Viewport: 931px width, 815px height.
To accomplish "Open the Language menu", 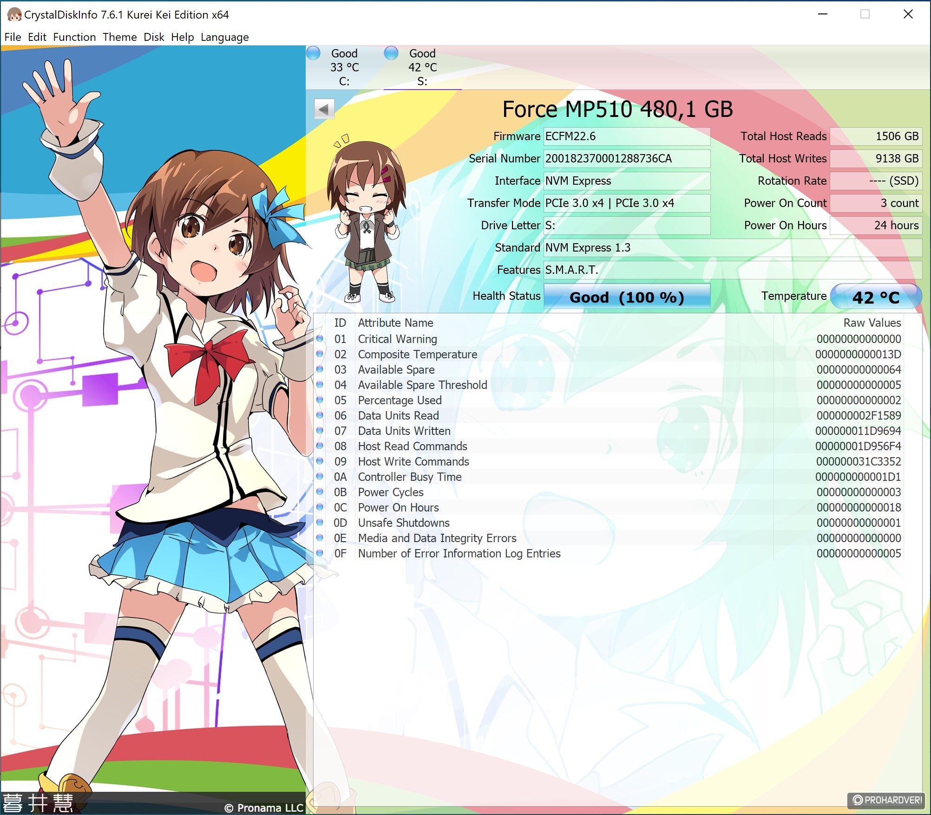I will click(x=225, y=37).
